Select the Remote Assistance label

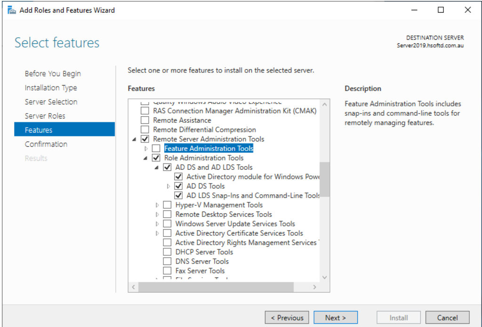(x=182, y=120)
